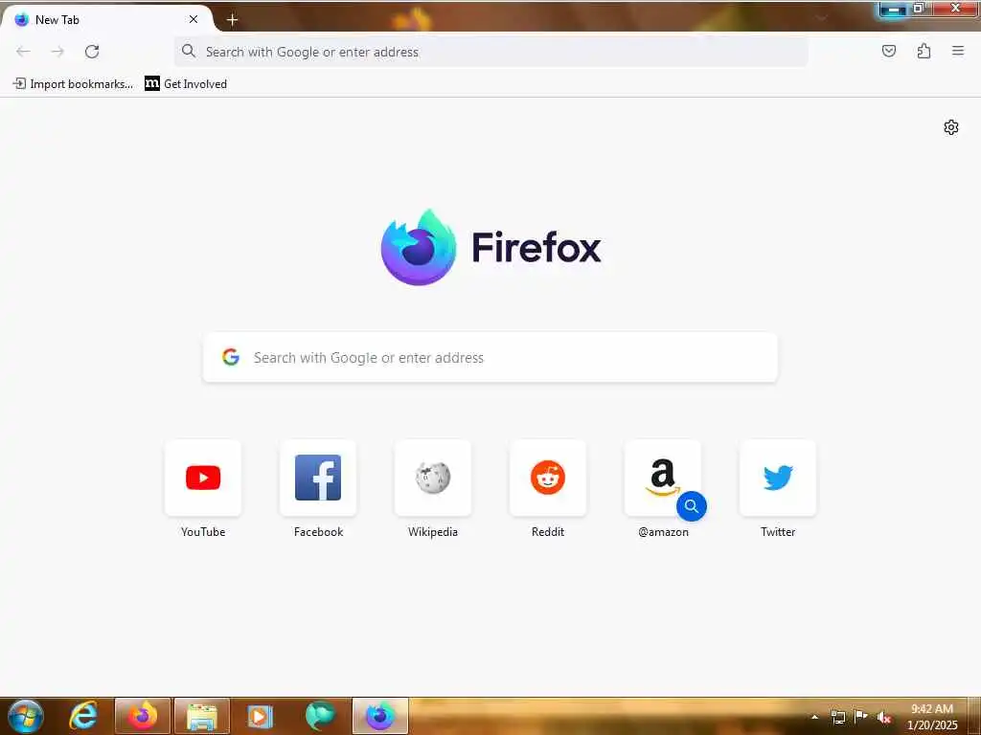This screenshot has height=735, width=981.
Task: Click the Reddit label text
Action: (x=548, y=532)
